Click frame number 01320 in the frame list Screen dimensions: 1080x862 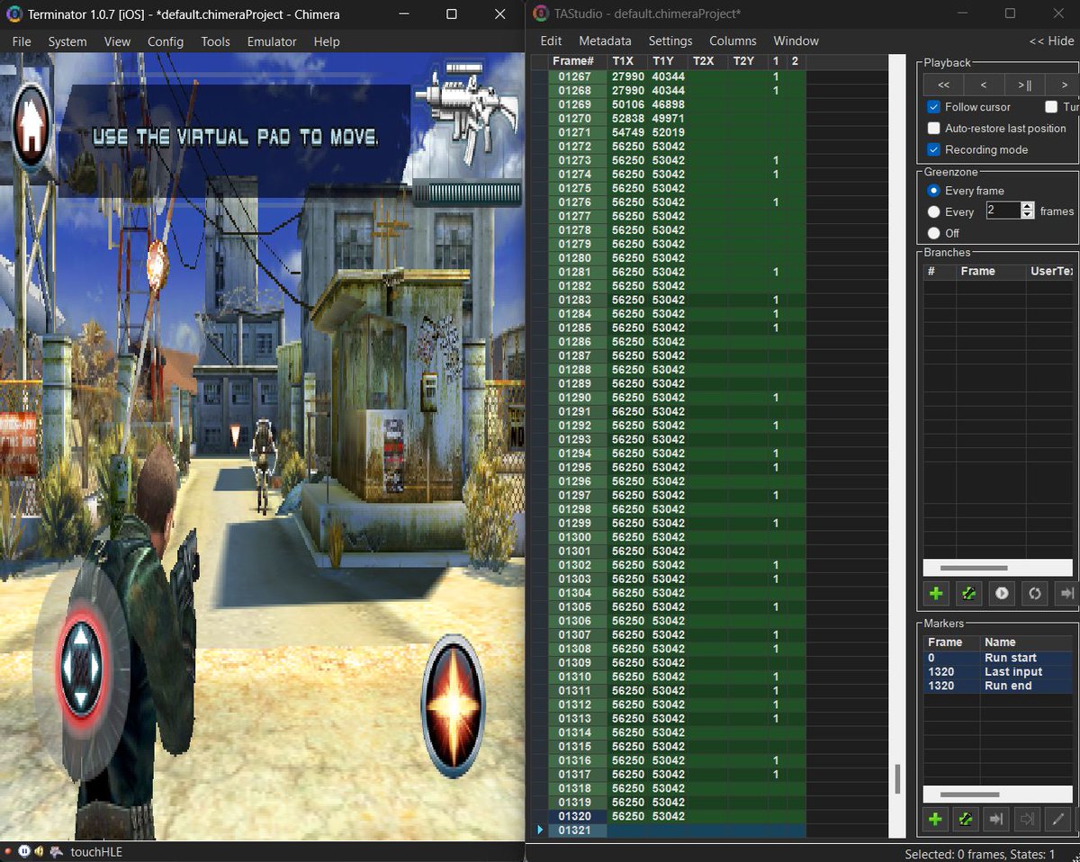click(575, 816)
